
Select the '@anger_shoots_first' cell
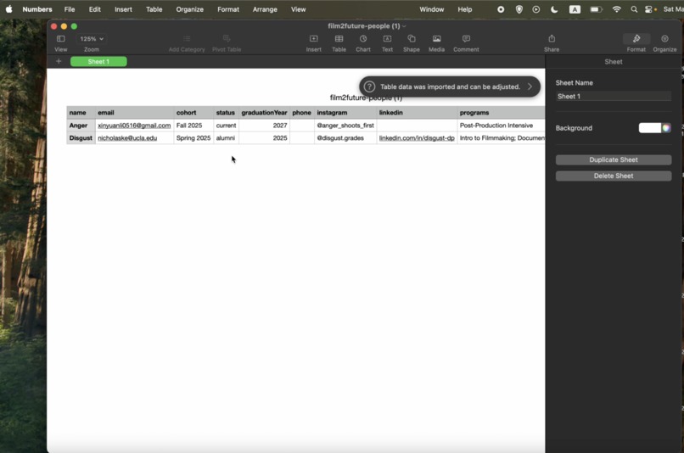[345, 126]
